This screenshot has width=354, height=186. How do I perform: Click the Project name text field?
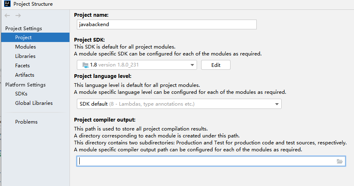coord(166,24)
